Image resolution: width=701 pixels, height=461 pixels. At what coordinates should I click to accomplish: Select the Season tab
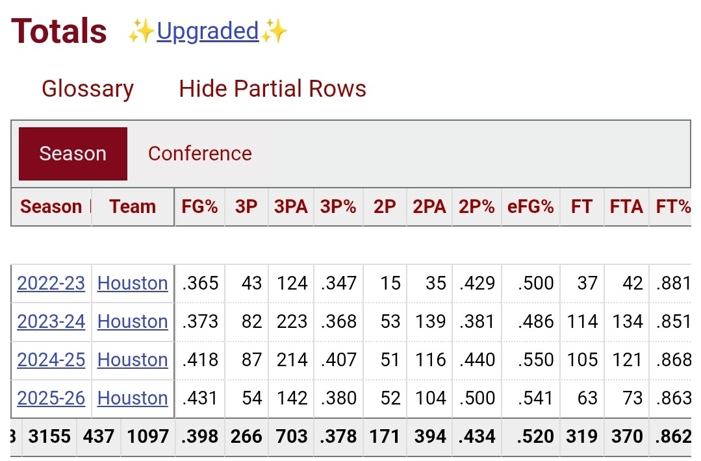(73, 154)
